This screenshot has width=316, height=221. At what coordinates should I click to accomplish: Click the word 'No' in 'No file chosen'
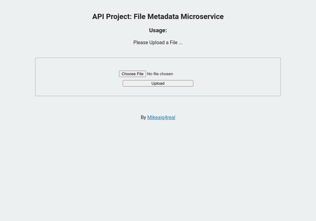(x=150, y=74)
